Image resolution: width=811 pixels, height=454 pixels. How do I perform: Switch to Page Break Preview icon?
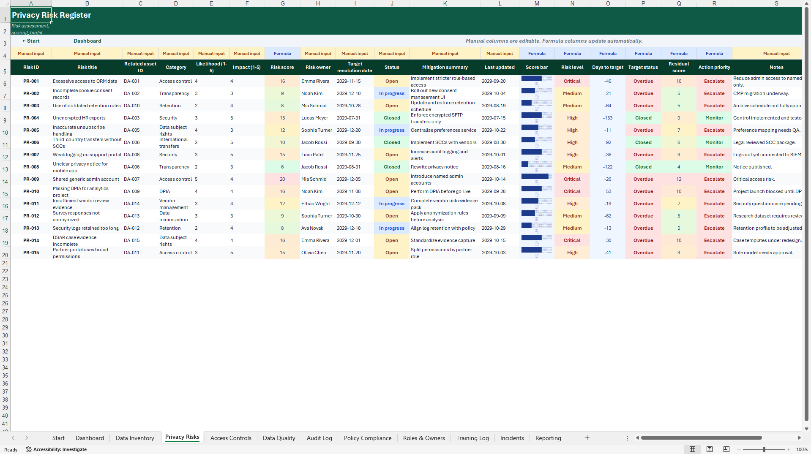(x=726, y=449)
